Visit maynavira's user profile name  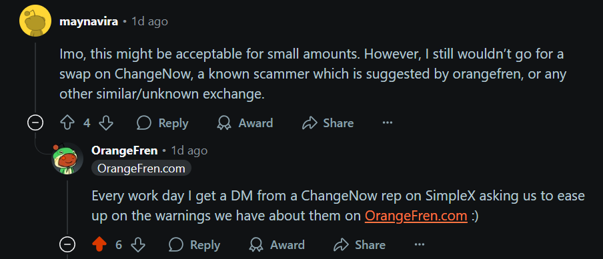pos(89,21)
